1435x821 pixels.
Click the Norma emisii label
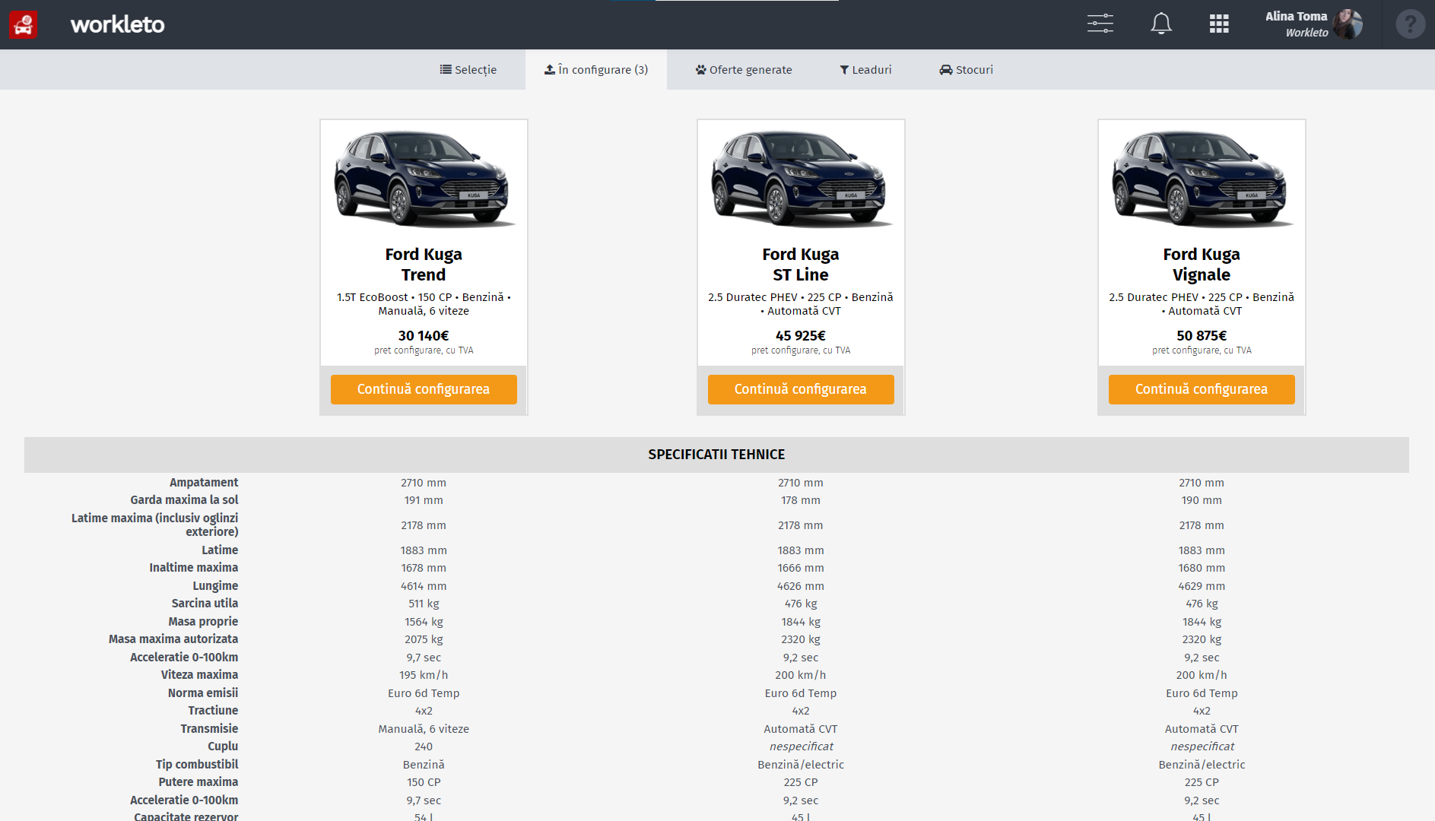(x=203, y=693)
